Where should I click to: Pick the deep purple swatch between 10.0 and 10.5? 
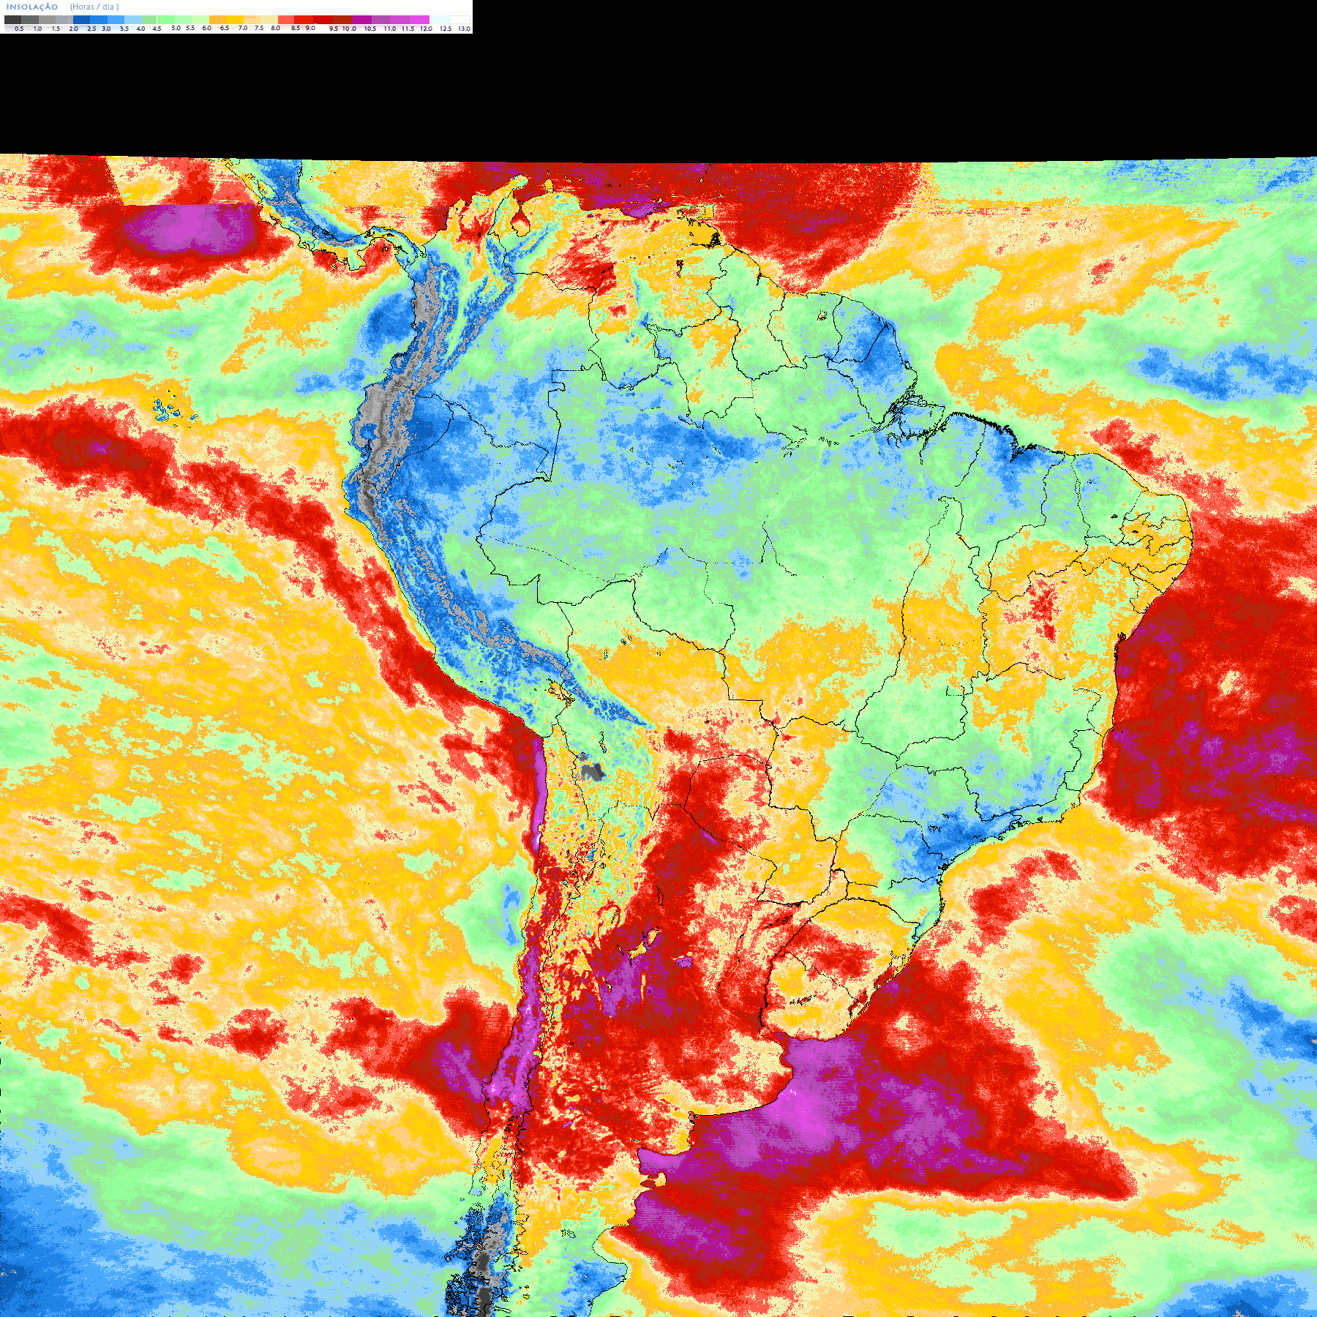(361, 20)
